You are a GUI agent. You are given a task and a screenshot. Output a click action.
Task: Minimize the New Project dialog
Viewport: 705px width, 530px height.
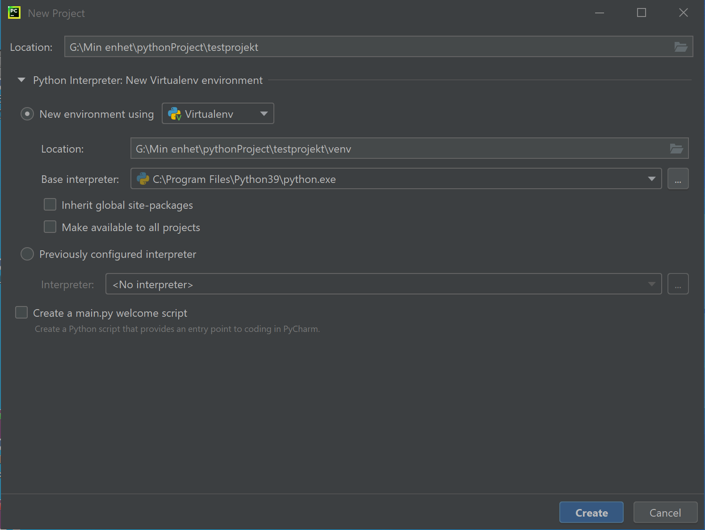(x=600, y=13)
